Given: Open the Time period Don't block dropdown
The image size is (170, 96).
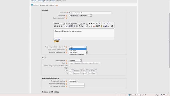Looking at the screenshot, I should [x=74, y=81].
